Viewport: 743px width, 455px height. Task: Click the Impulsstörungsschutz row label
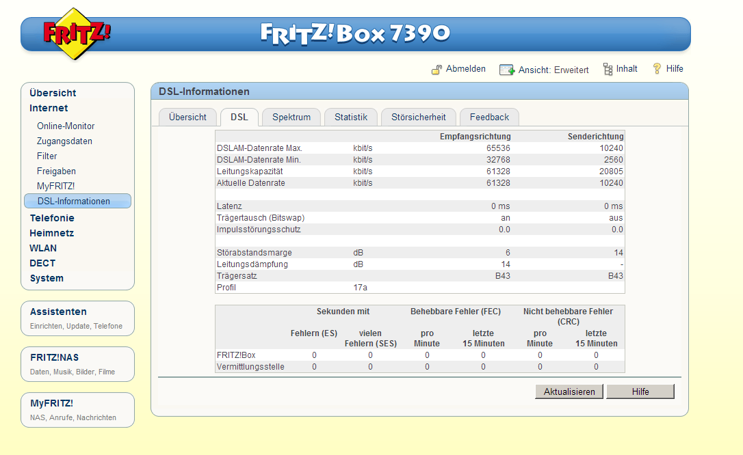click(x=259, y=230)
